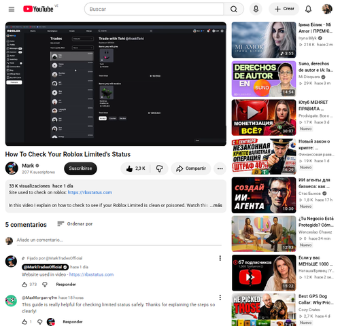Screen dimensions: 340x326
Task: Reply to the MaxMorgan comment
Action: pyautogui.click(x=73, y=322)
